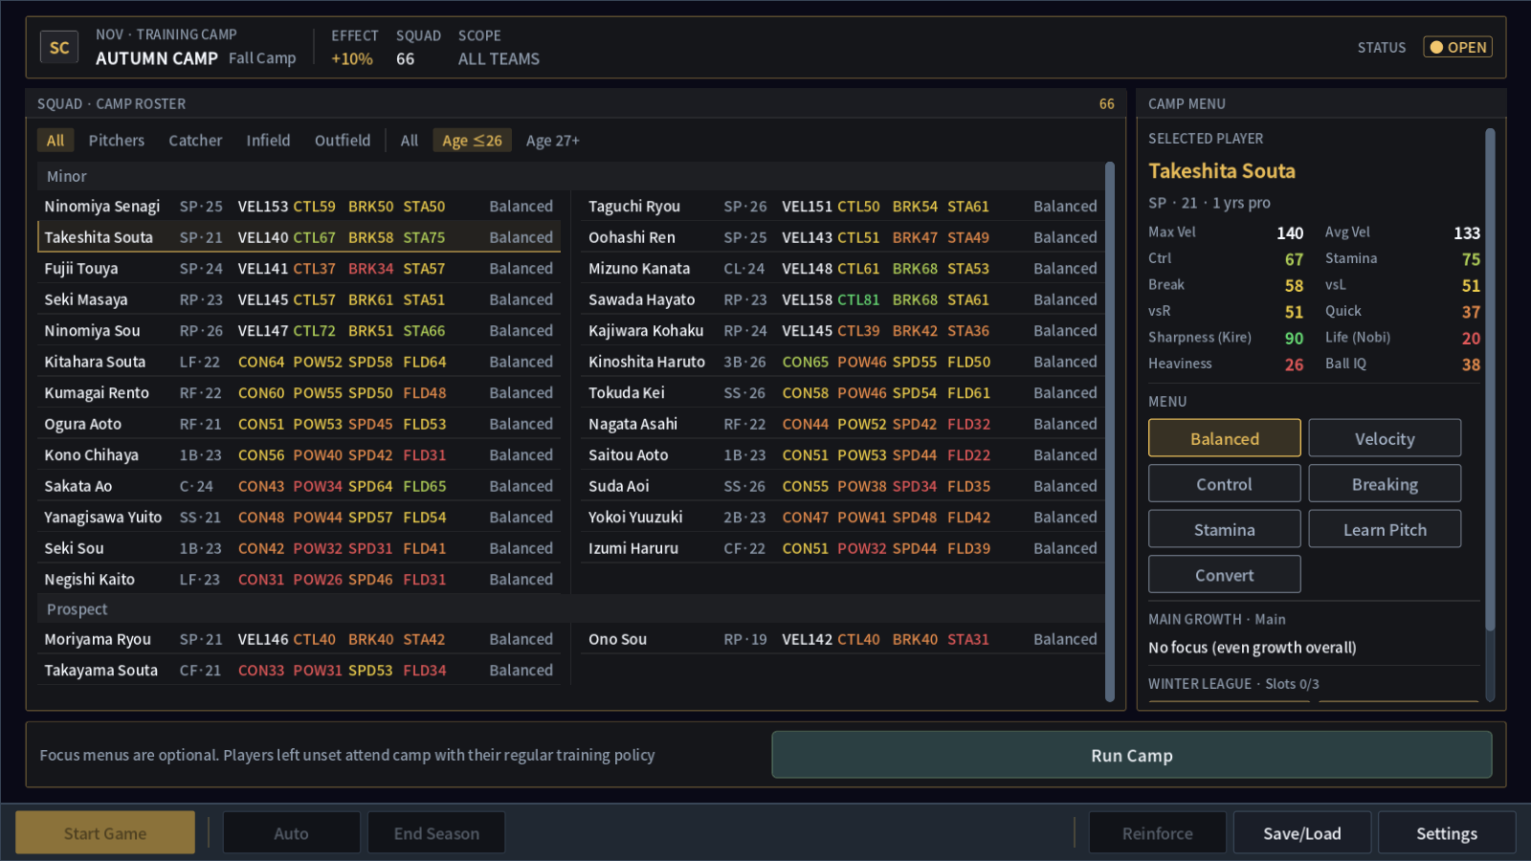
Task: Select the Stamina focus menu
Action: 1224,529
